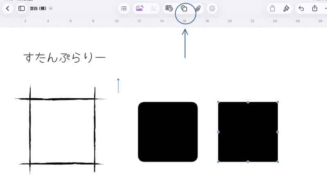Screen dimensions: 327x179
Task: Click the すたんぷらりー text
Action: click(65, 57)
